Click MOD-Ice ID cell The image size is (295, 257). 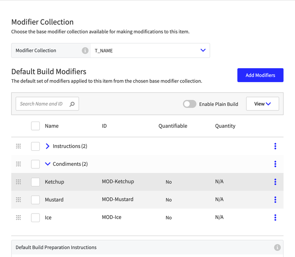(111, 217)
